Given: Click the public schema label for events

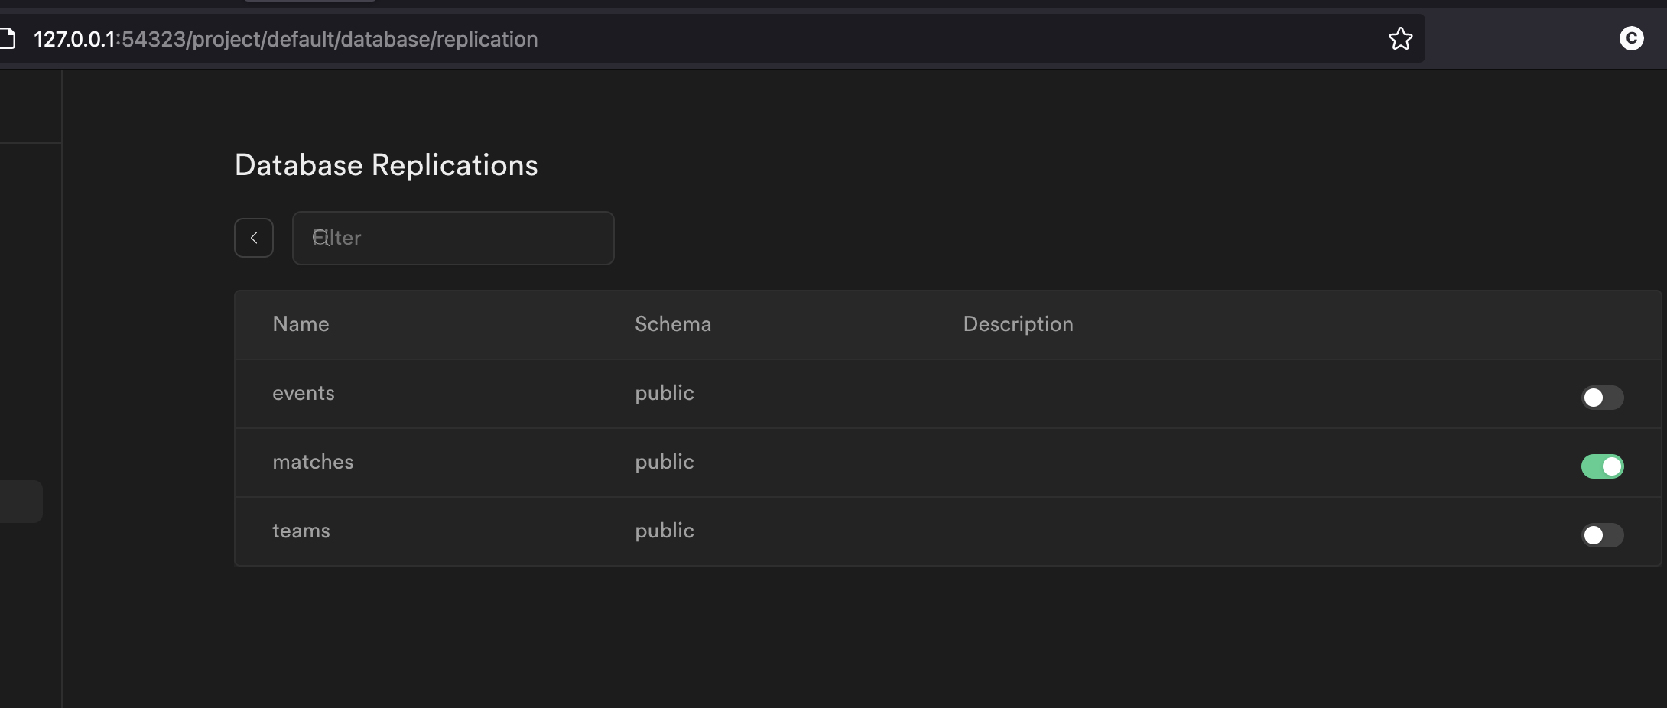Looking at the screenshot, I should click(663, 393).
